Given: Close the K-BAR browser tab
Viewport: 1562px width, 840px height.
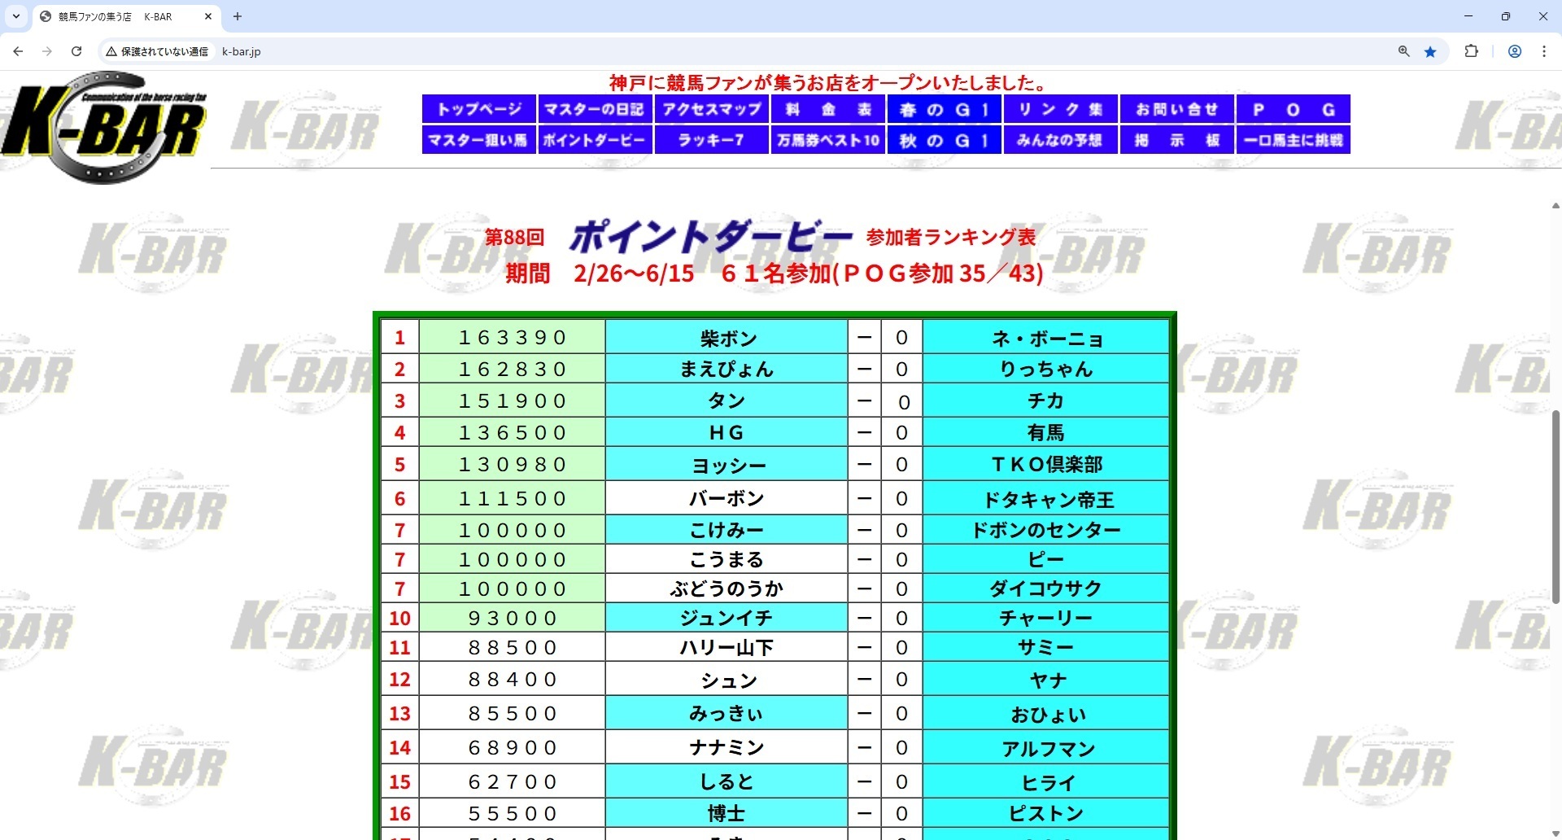Looking at the screenshot, I should point(208,16).
